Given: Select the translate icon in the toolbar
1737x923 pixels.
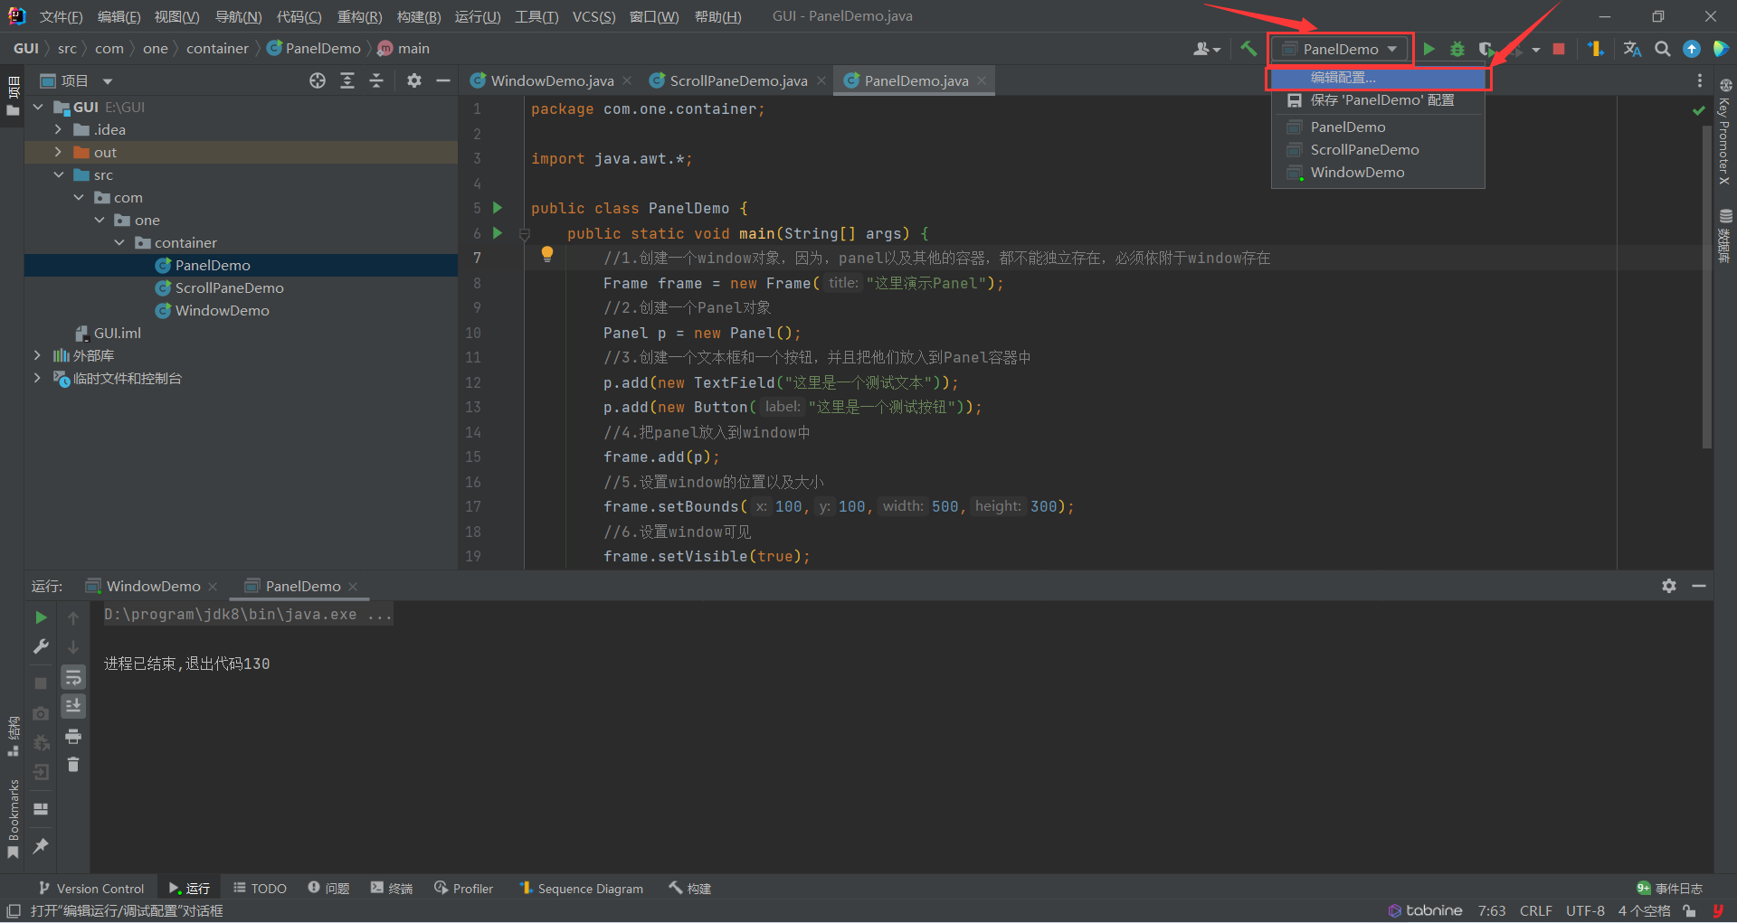Looking at the screenshot, I should 1632,49.
